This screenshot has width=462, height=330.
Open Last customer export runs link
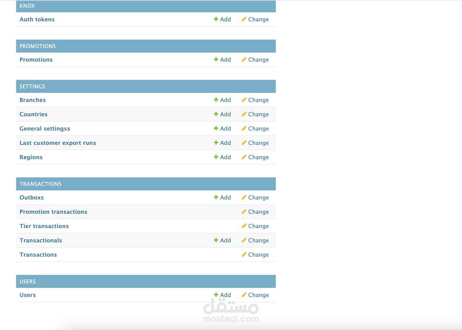tap(58, 143)
